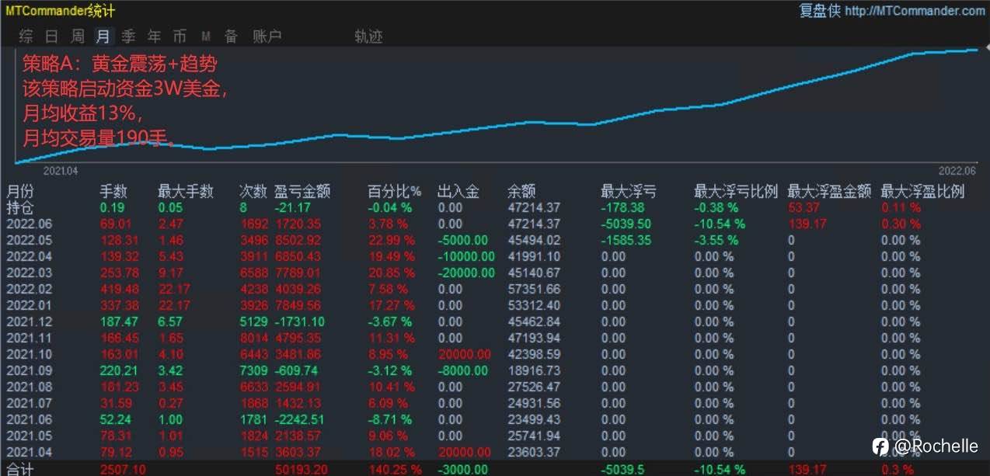Image resolution: width=990 pixels, height=476 pixels.
Task: Click the http://MTCommander.com link
Action: pyautogui.click(x=915, y=11)
